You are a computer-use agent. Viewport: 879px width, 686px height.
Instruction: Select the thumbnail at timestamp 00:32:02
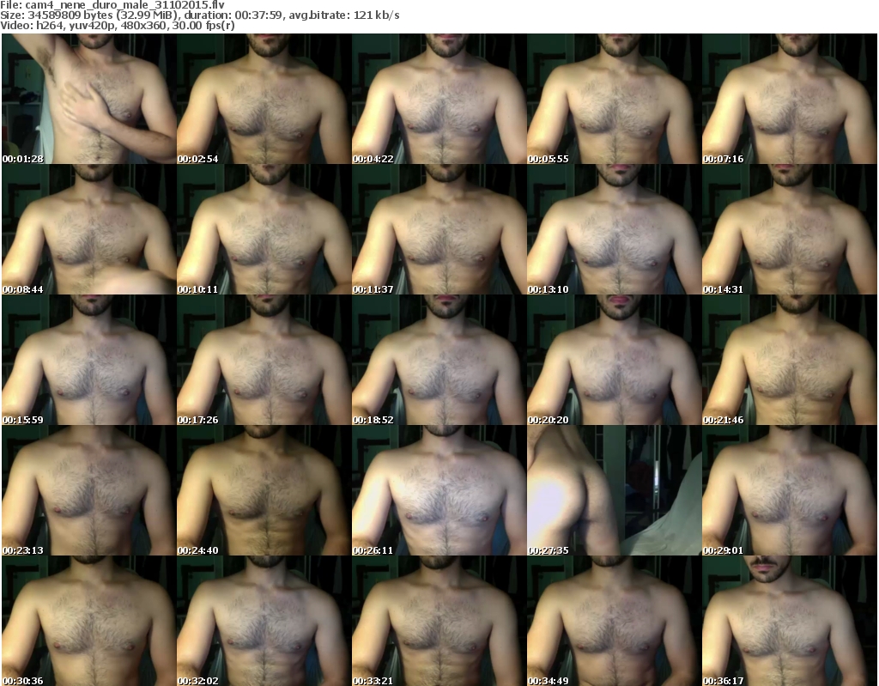[x=264, y=621]
